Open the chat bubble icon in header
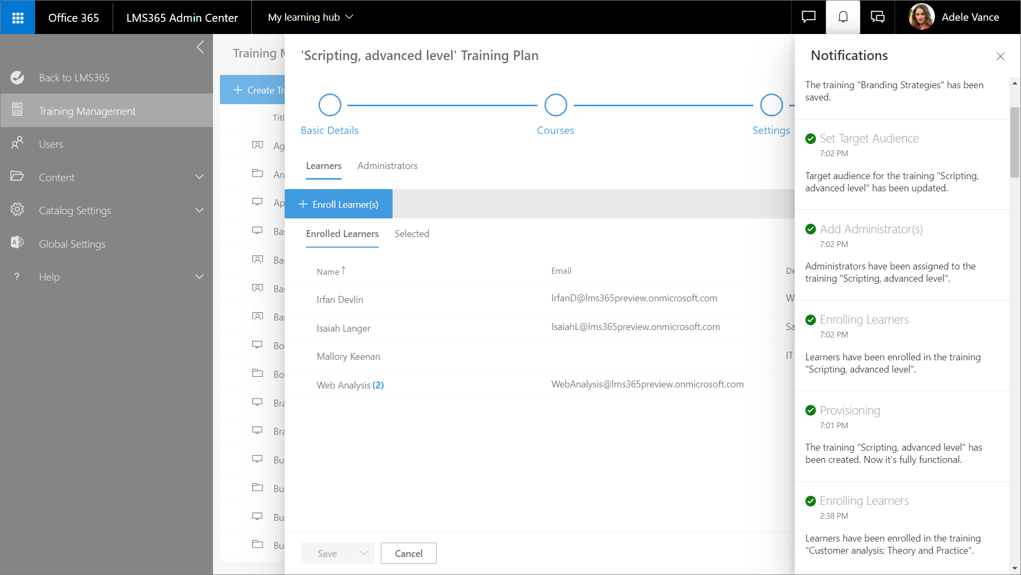 808,18
